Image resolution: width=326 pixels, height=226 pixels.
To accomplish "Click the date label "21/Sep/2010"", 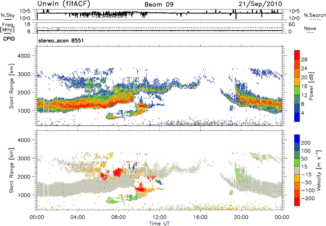I will click(260, 4).
